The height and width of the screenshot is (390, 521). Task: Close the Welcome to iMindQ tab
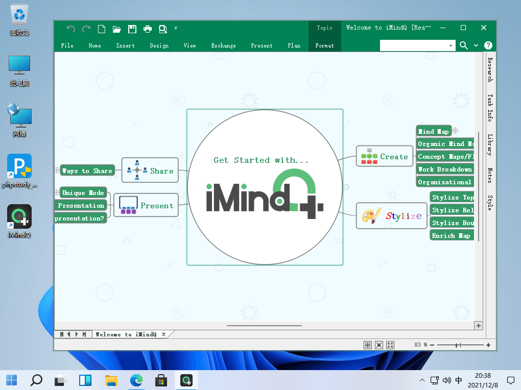pyautogui.click(x=163, y=334)
